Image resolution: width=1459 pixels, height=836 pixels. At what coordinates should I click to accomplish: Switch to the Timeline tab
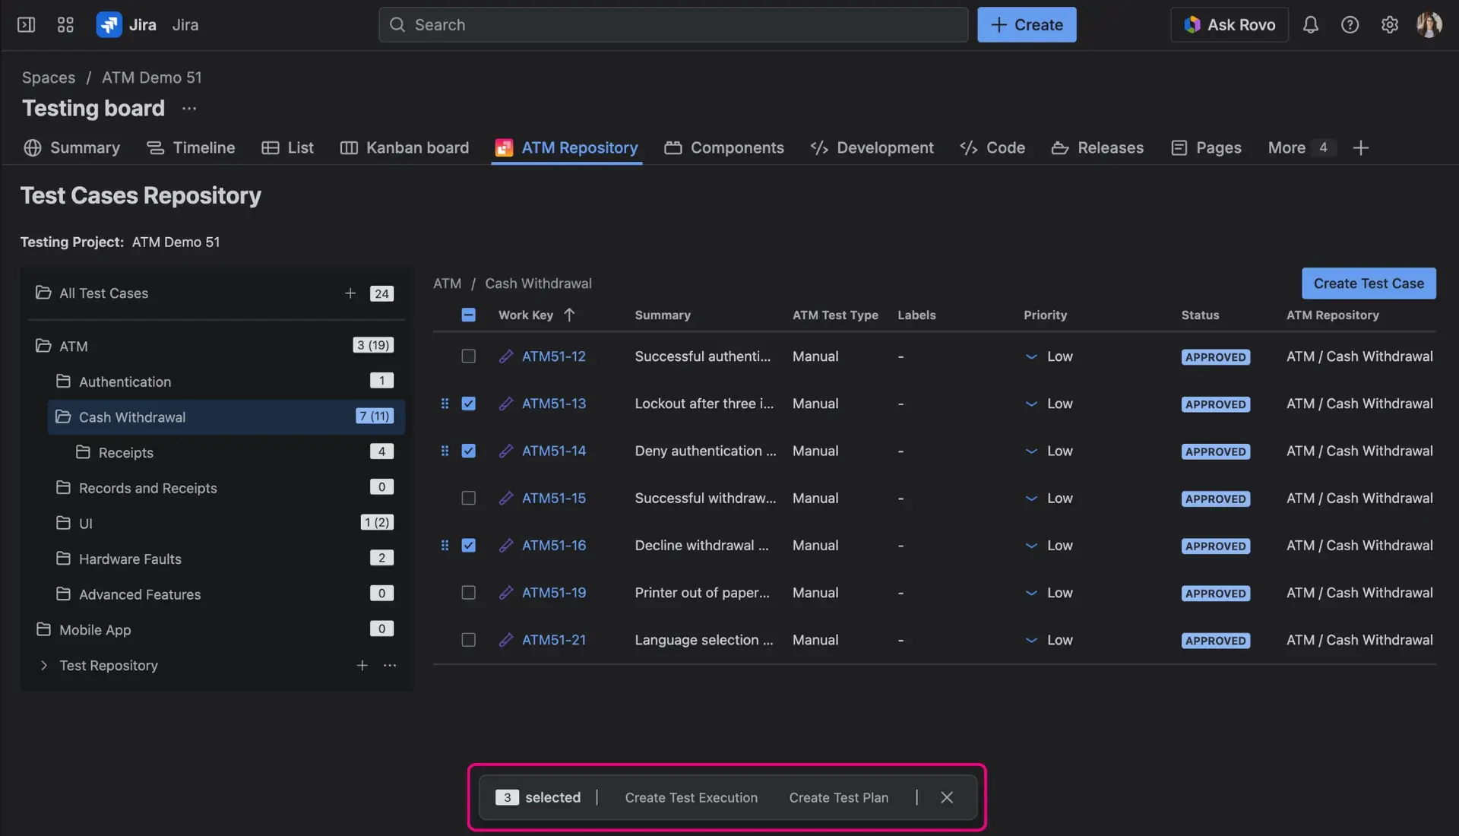[x=191, y=147]
